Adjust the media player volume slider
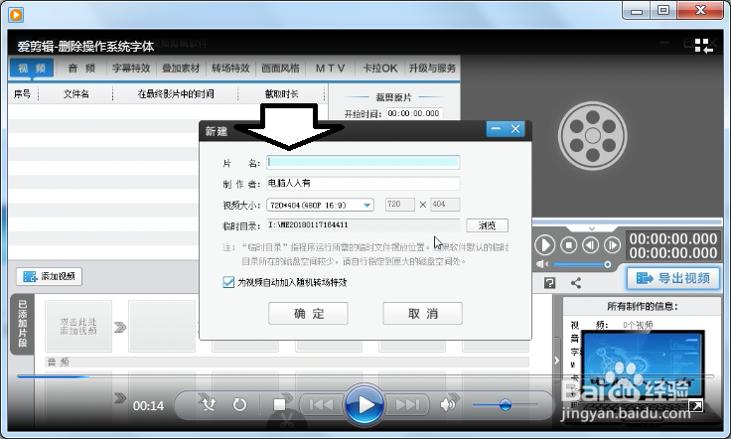Image resolution: width=731 pixels, height=439 pixels. tap(505, 404)
